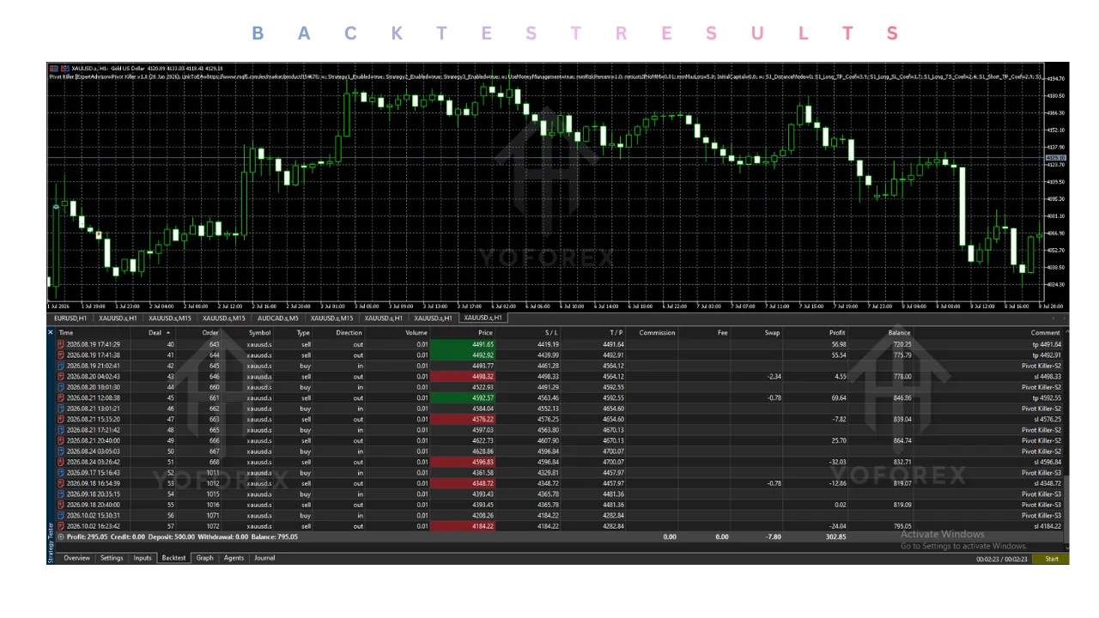The height and width of the screenshot is (618, 1099).
Task: Click the Start button to run the test
Action: (x=1051, y=559)
